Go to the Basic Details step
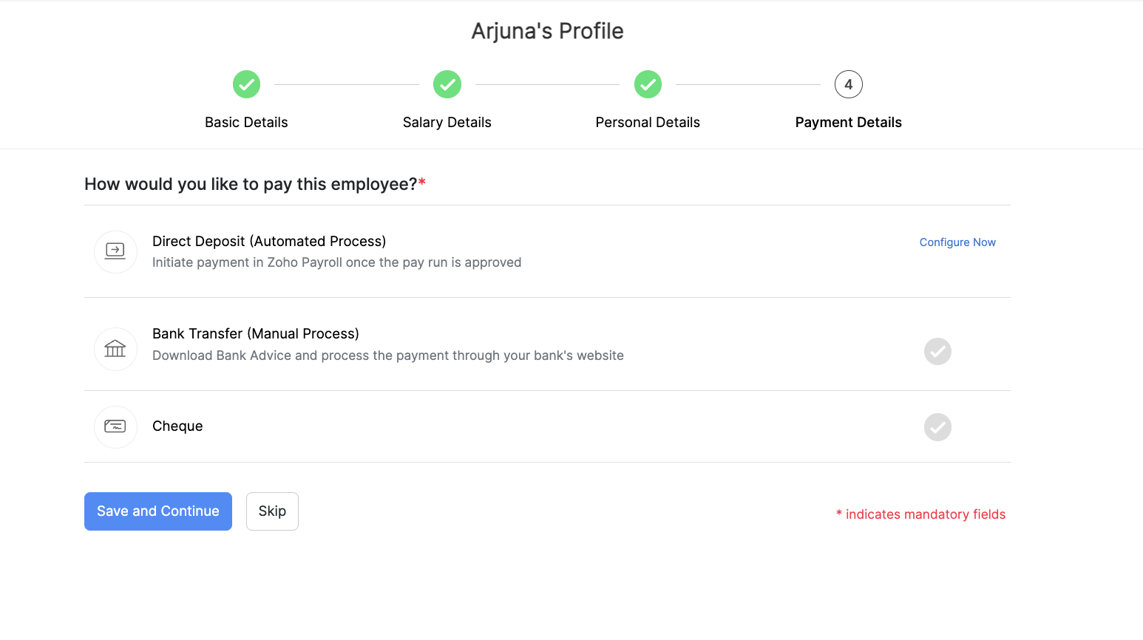Image resolution: width=1143 pixels, height=640 pixels. pyautogui.click(x=246, y=122)
